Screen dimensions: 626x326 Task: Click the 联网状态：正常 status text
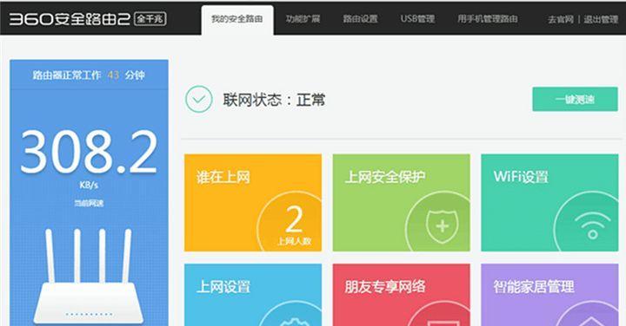coord(274,100)
